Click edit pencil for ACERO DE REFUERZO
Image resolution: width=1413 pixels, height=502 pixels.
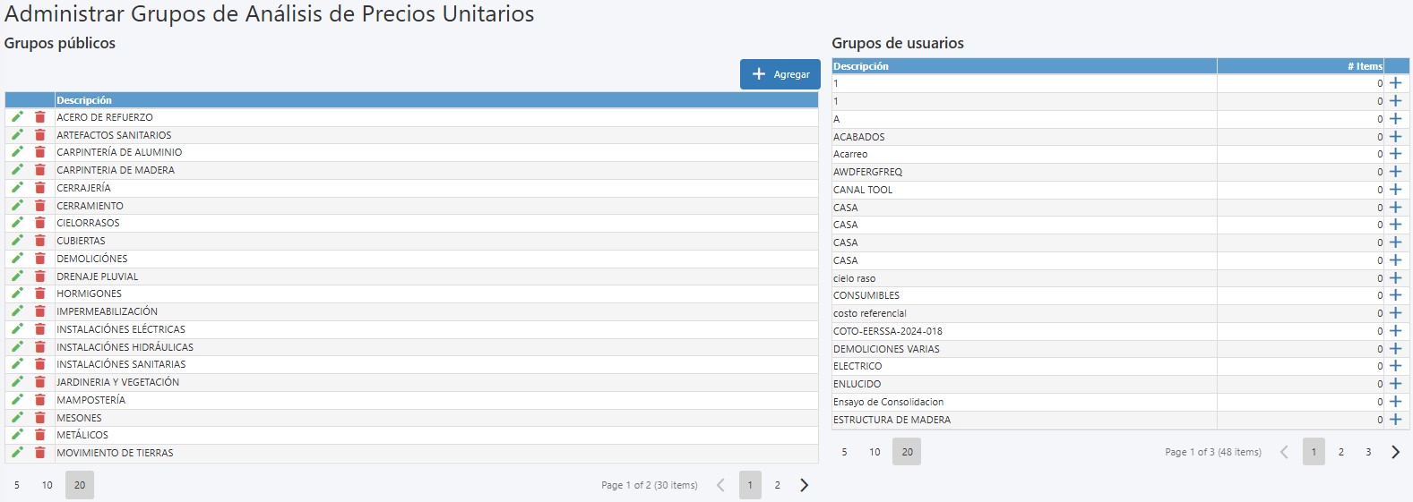click(x=17, y=117)
